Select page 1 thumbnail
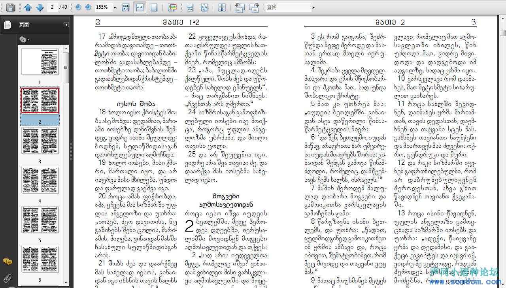 (40, 62)
